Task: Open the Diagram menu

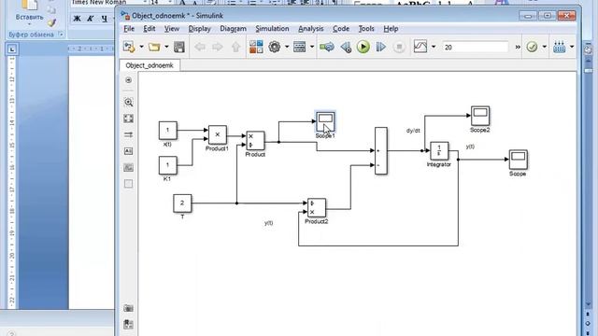Action: pos(233,29)
